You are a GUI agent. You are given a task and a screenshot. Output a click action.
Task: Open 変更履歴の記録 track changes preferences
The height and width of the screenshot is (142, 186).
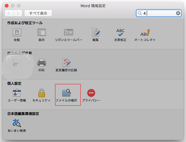coord(66,65)
